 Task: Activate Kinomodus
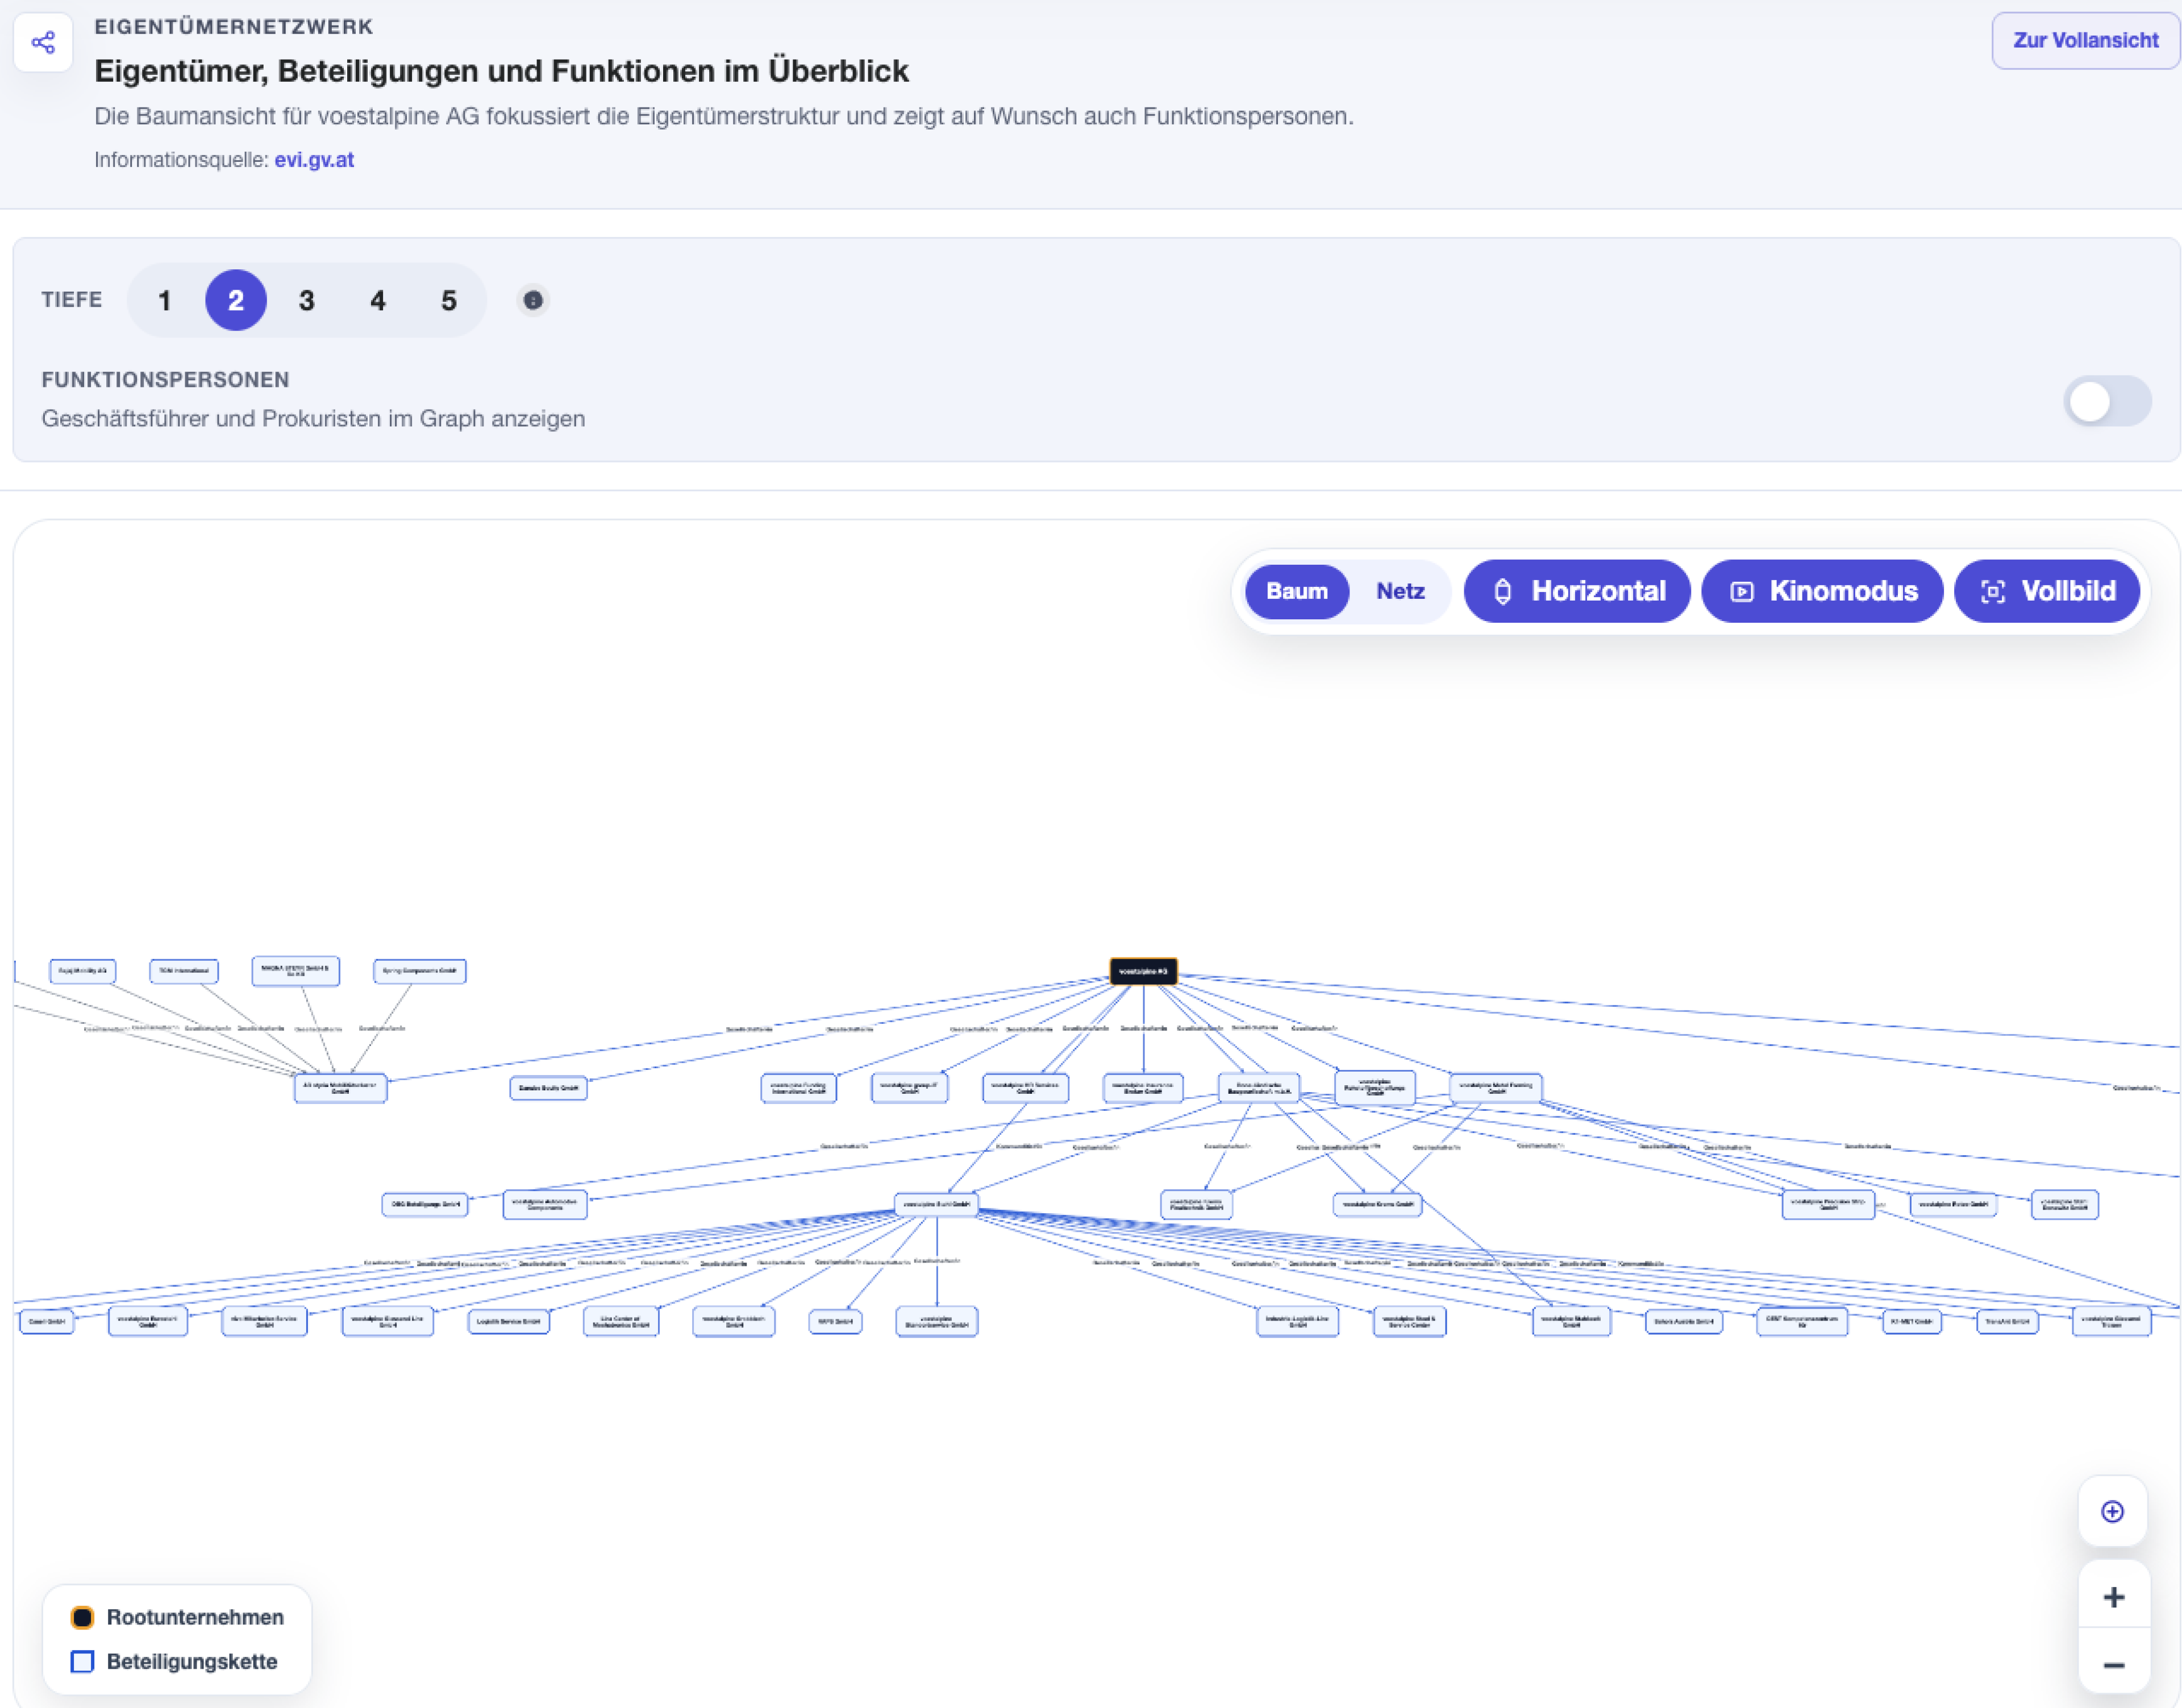pos(1822,591)
